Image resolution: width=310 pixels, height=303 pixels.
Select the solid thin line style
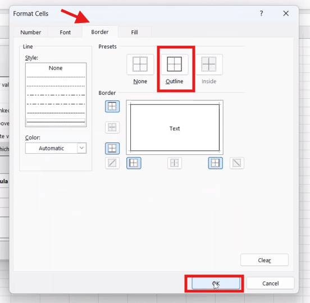56,122
